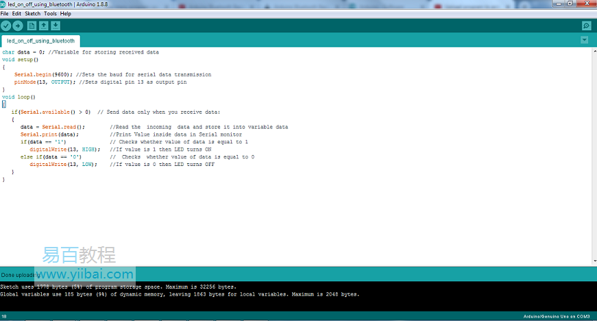The width and height of the screenshot is (597, 321).
Task: Create a new sketch with the New icon
Action: click(32, 26)
